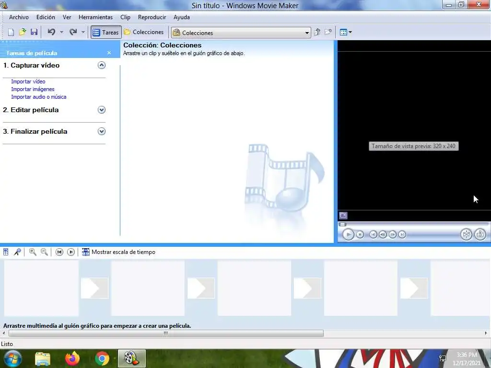Click the Importar audio o música link
This screenshot has height=368, width=491.
click(39, 97)
